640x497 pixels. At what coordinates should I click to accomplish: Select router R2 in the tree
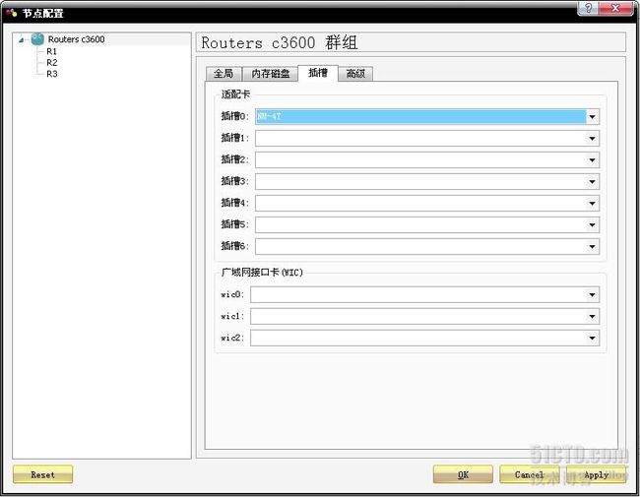click(x=52, y=62)
